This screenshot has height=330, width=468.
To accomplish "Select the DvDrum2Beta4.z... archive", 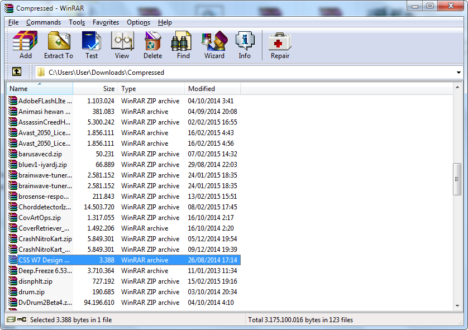I will pyautogui.click(x=124, y=303).
